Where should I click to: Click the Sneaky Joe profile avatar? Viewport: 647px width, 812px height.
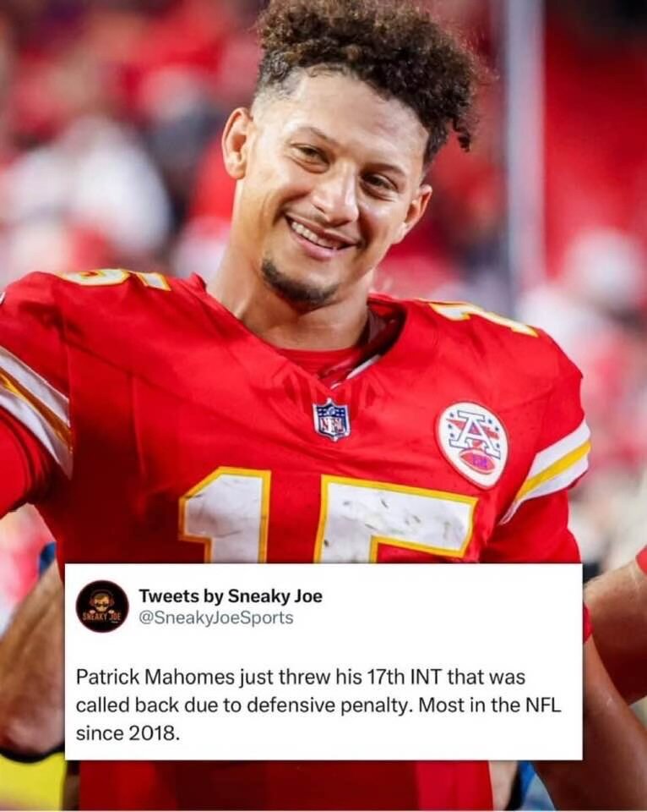102,606
